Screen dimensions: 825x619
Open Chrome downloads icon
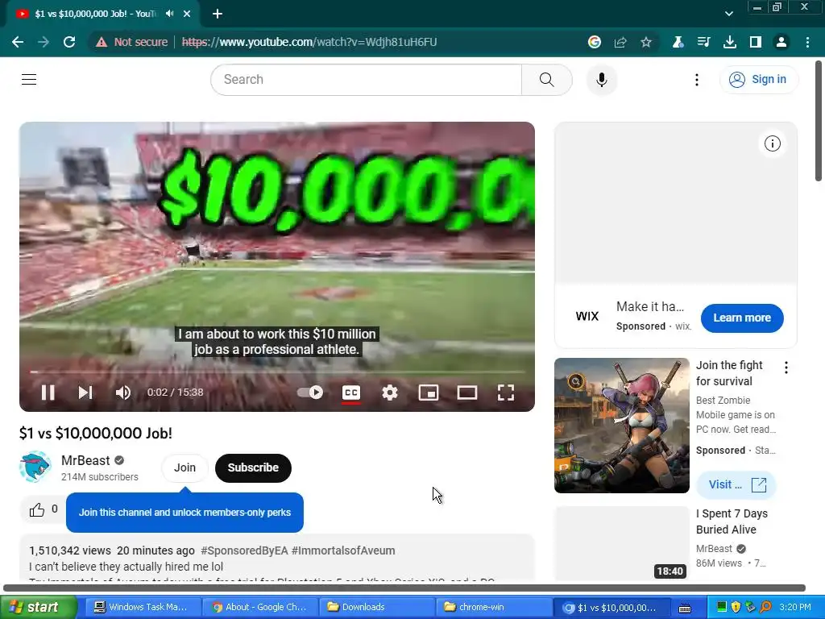730,42
